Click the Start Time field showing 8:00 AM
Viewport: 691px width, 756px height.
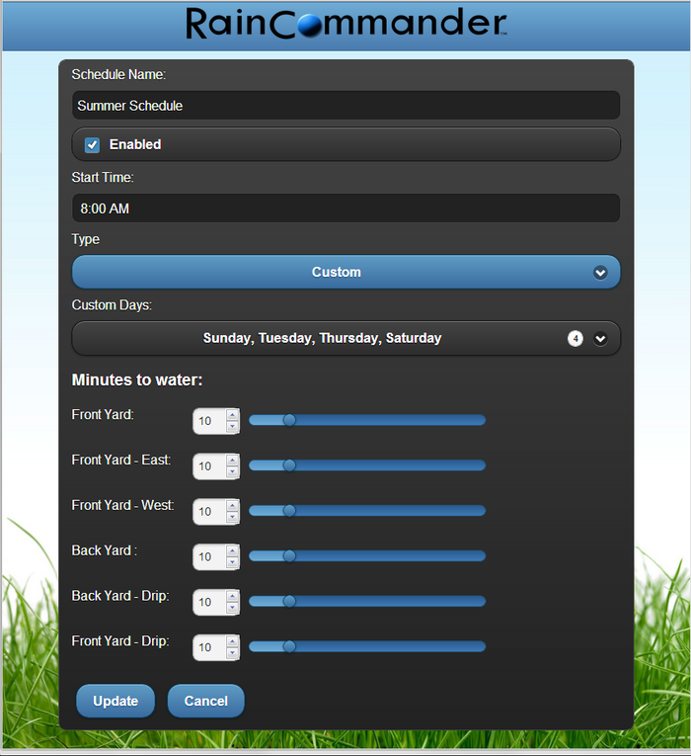pos(345,209)
